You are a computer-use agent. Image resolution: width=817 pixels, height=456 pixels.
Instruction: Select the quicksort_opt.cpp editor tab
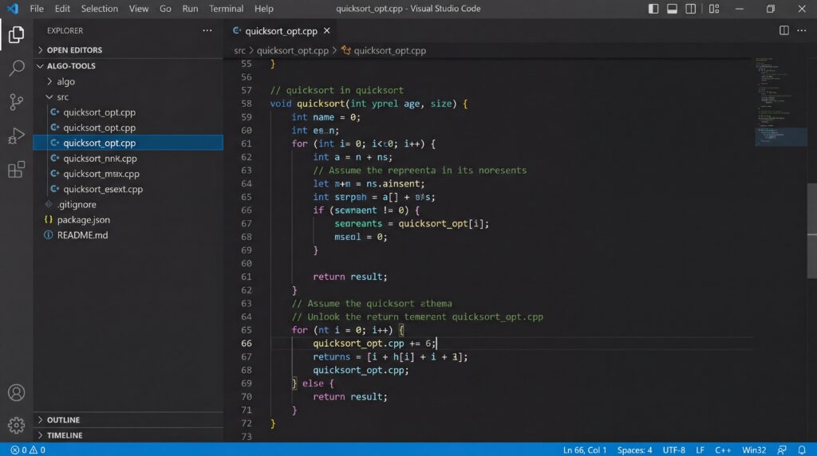282,31
